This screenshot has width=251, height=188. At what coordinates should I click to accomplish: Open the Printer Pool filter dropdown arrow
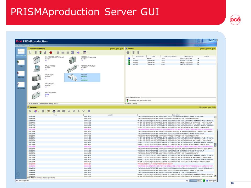pos(81,53)
